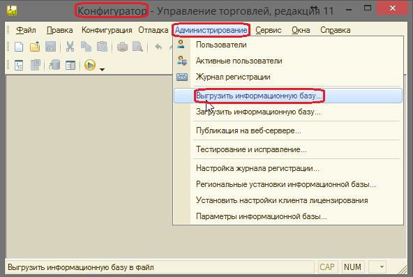Click the Cut scissors icon

(70, 47)
